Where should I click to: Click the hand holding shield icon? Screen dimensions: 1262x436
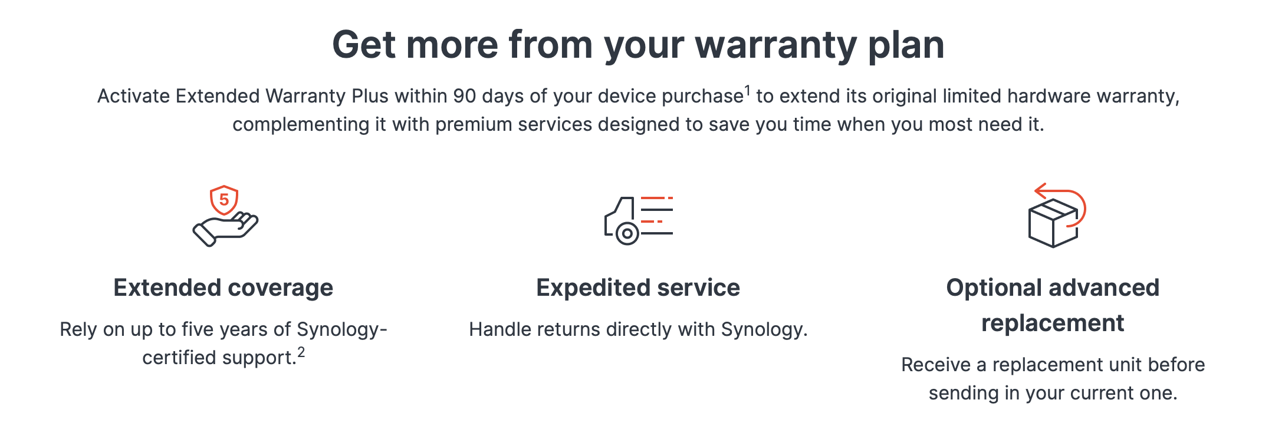pos(225,216)
